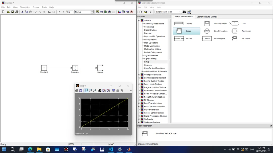Expand the Aerospace Blockset library
The width and height of the screenshot is (273, 153).
coord(139,75)
